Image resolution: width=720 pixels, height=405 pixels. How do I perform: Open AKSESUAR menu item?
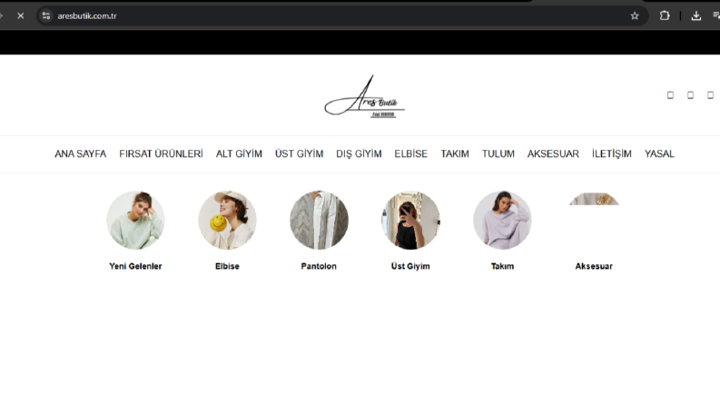553,153
